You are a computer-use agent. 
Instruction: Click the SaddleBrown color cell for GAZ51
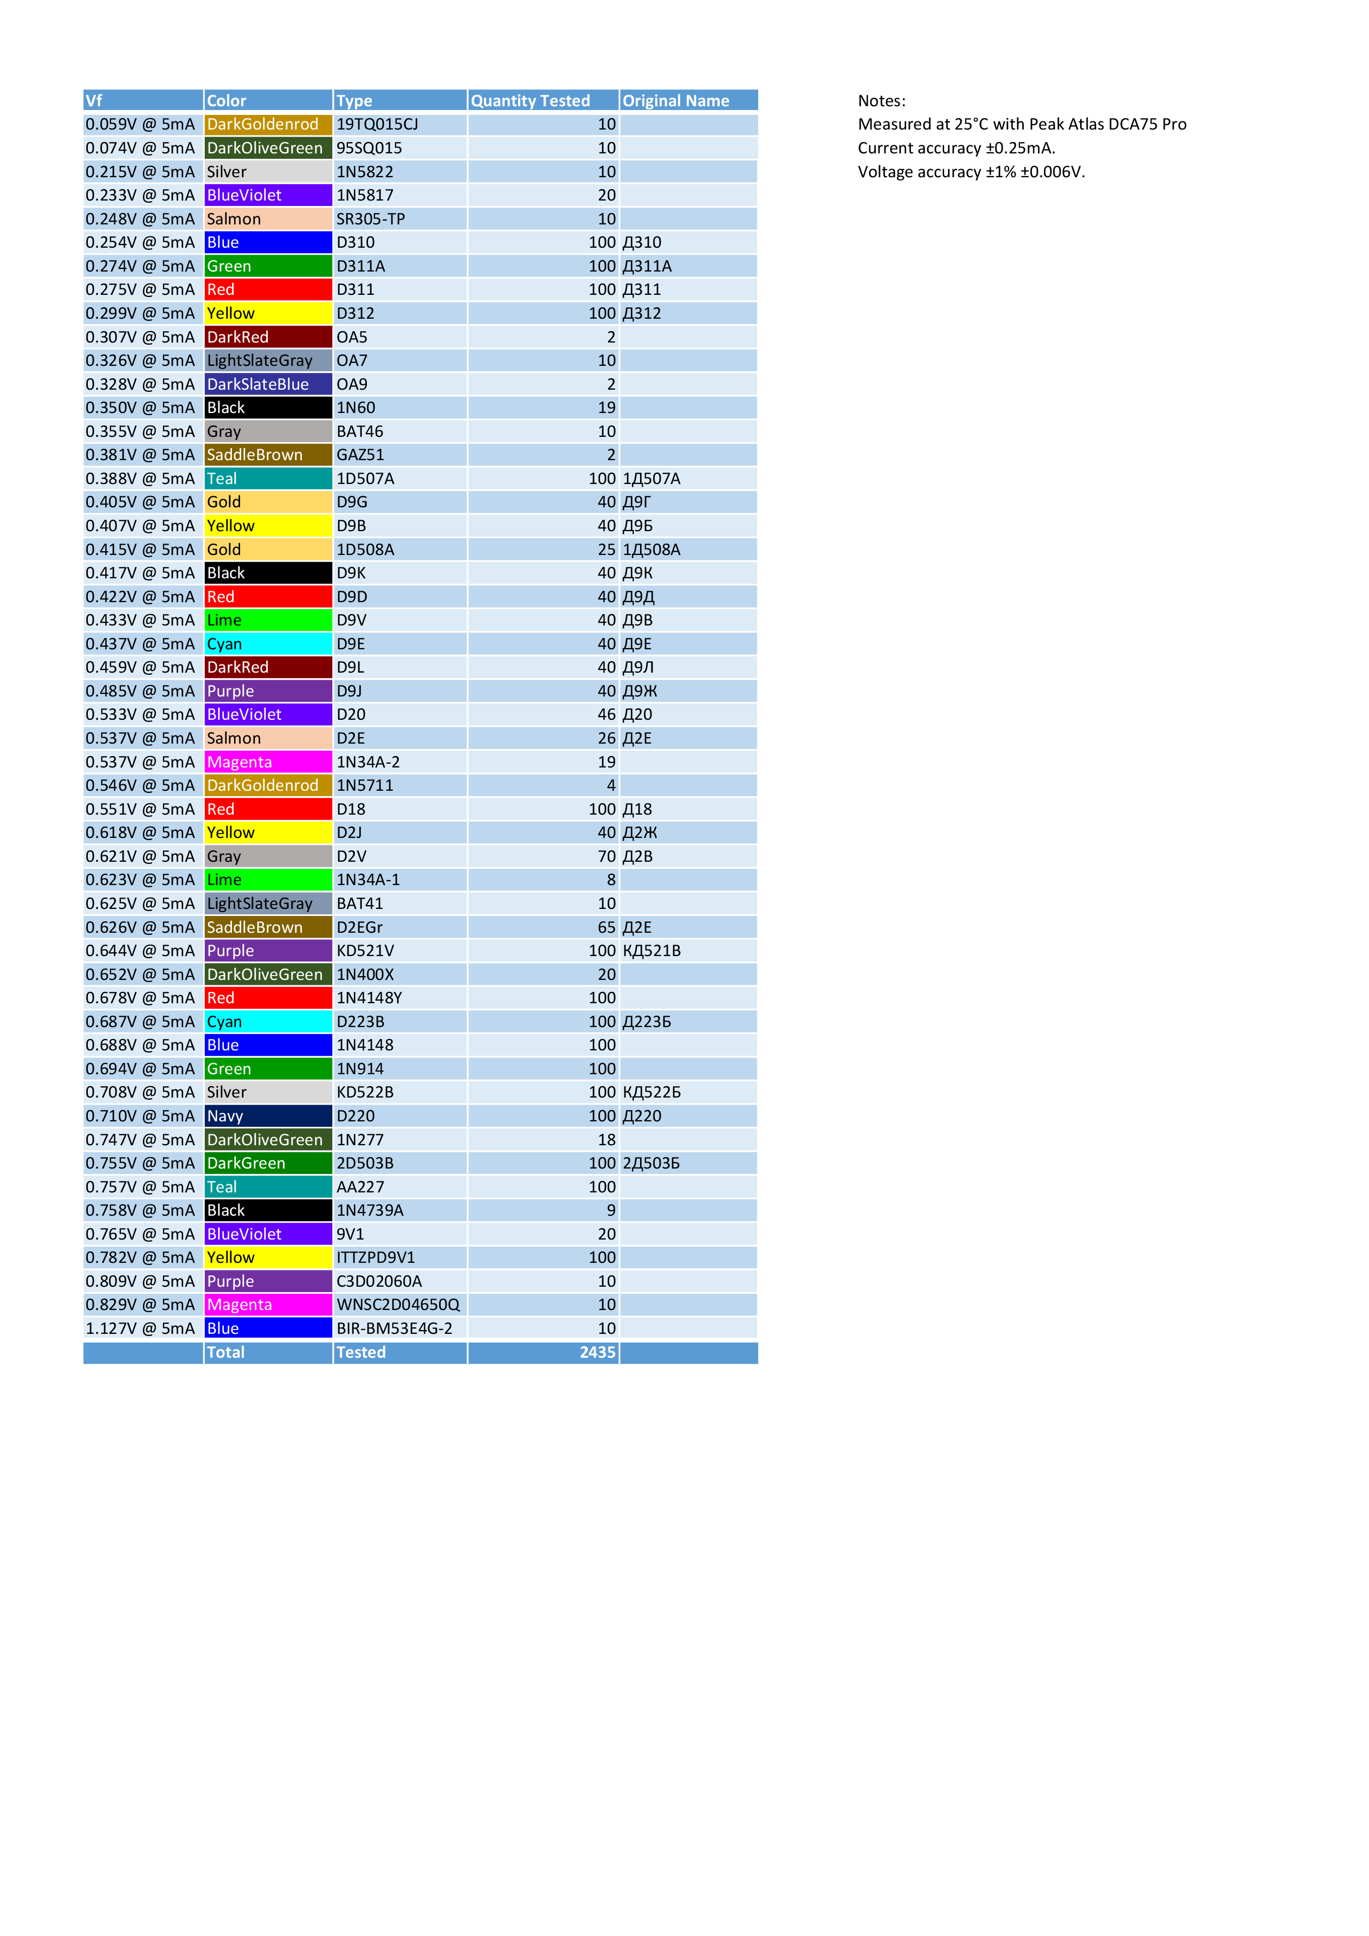click(268, 455)
